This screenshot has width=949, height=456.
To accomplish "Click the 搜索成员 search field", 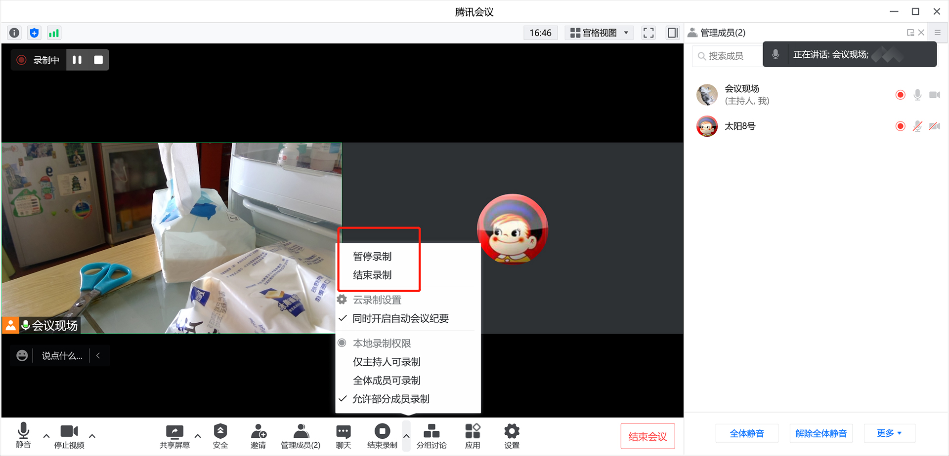I will (x=727, y=56).
